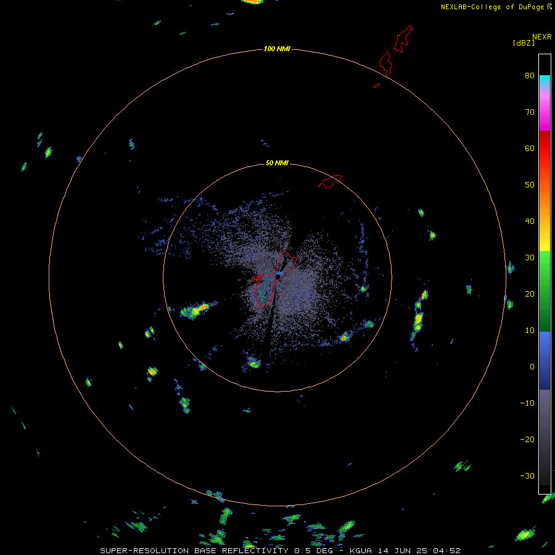
Task: Click the bright green segment of the color bar
Action: click(x=545, y=262)
